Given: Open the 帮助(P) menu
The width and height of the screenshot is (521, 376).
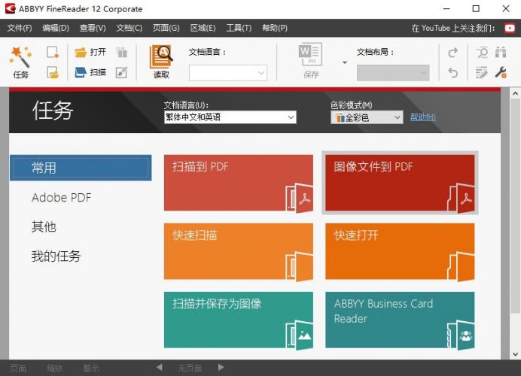Looking at the screenshot, I should coord(275,28).
